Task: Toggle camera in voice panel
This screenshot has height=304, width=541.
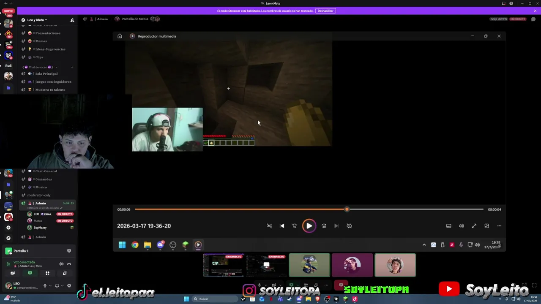Action: point(12,273)
